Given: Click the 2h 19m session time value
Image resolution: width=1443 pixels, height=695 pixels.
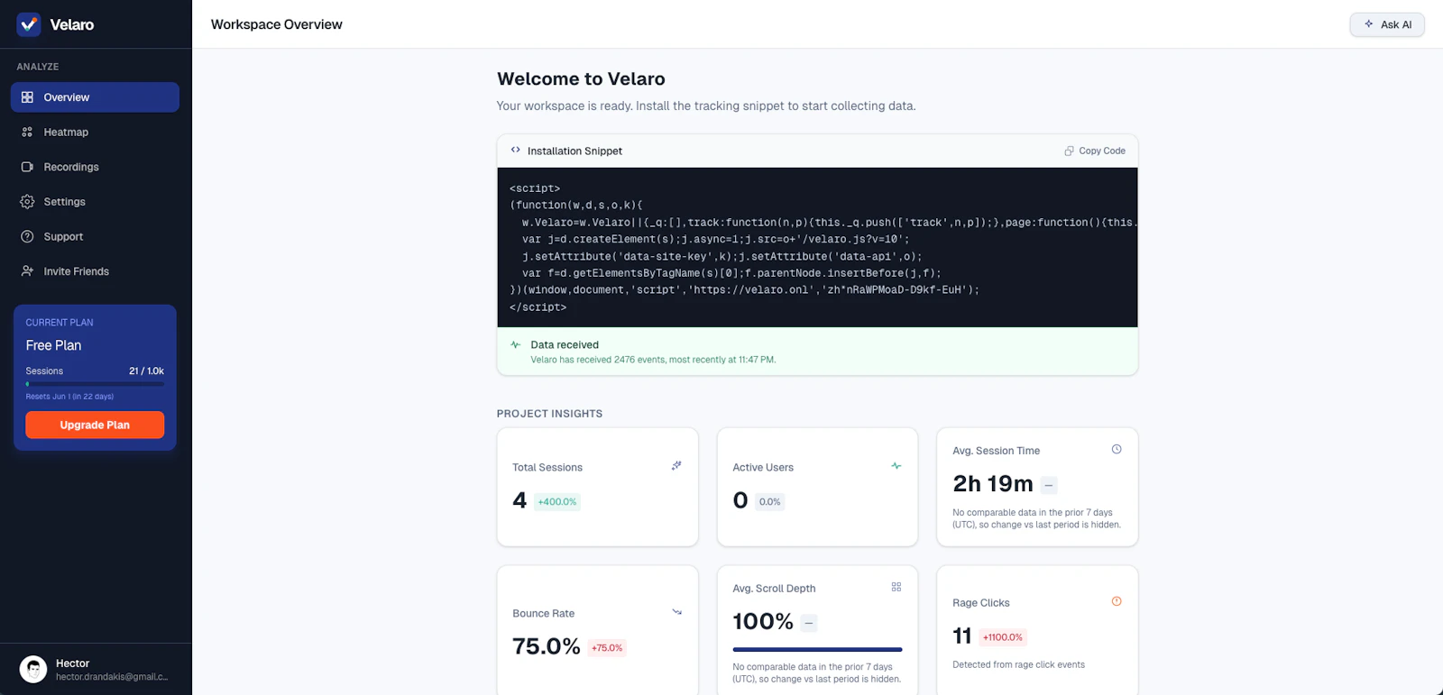Looking at the screenshot, I should pos(993,484).
